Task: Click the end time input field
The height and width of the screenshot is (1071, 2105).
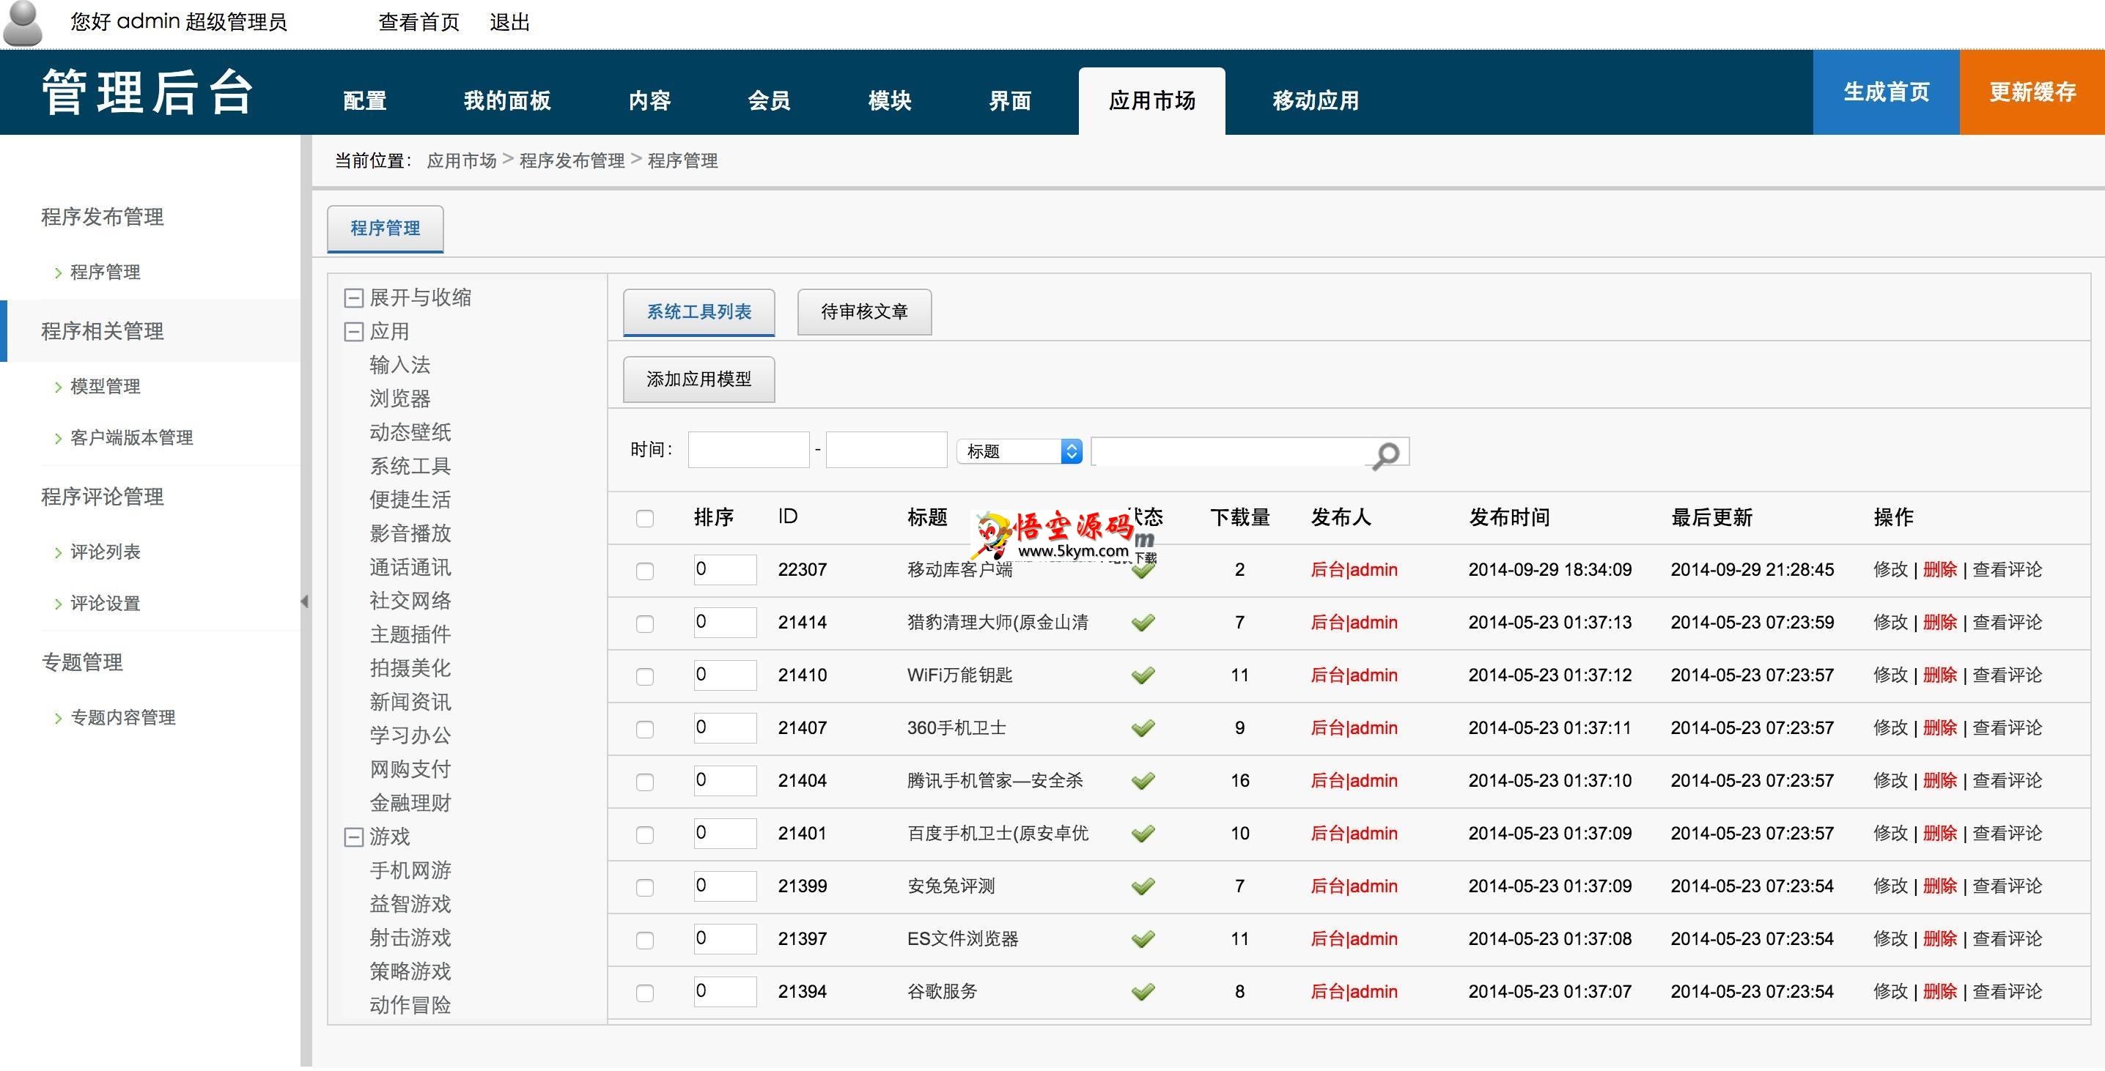Action: pos(887,450)
